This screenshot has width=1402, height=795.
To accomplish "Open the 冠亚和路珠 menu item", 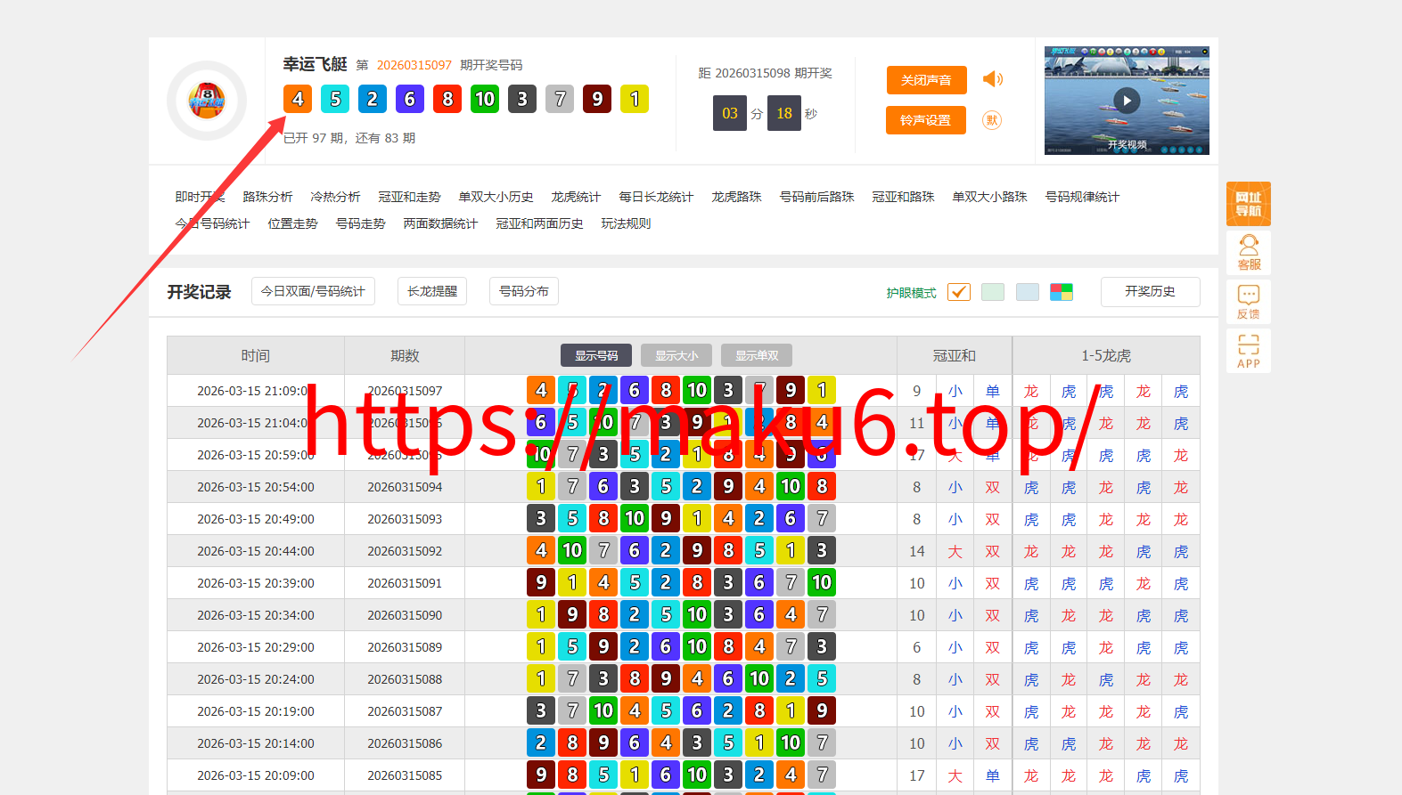I will [903, 197].
